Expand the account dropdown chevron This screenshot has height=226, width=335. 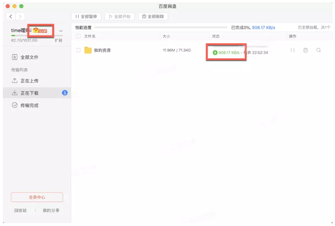point(61,31)
